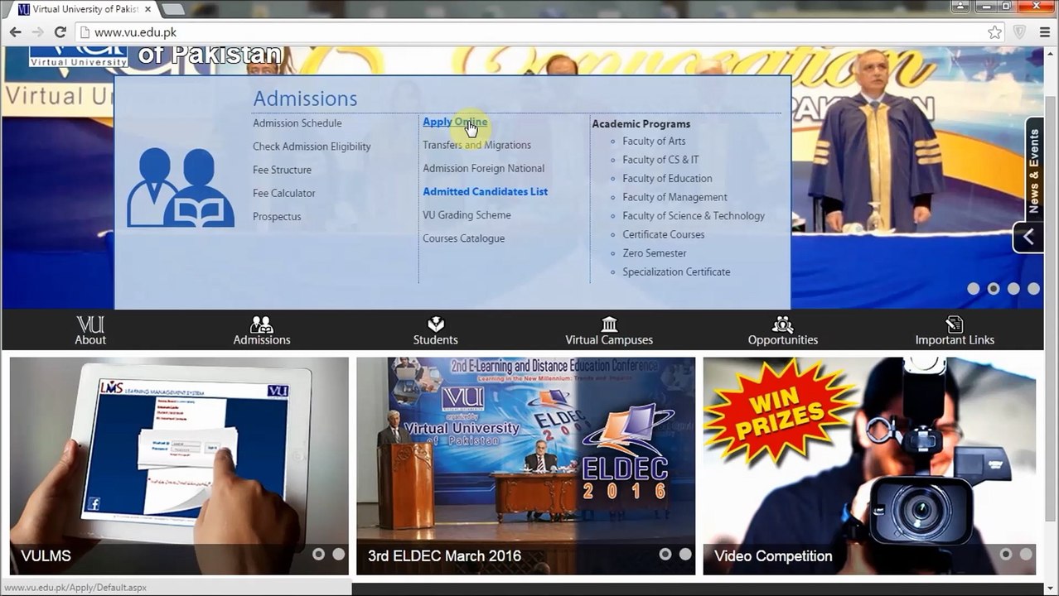The image size is (1059, 596).
Task: Open Zero Semester link
Action: (x=655, y=253)
